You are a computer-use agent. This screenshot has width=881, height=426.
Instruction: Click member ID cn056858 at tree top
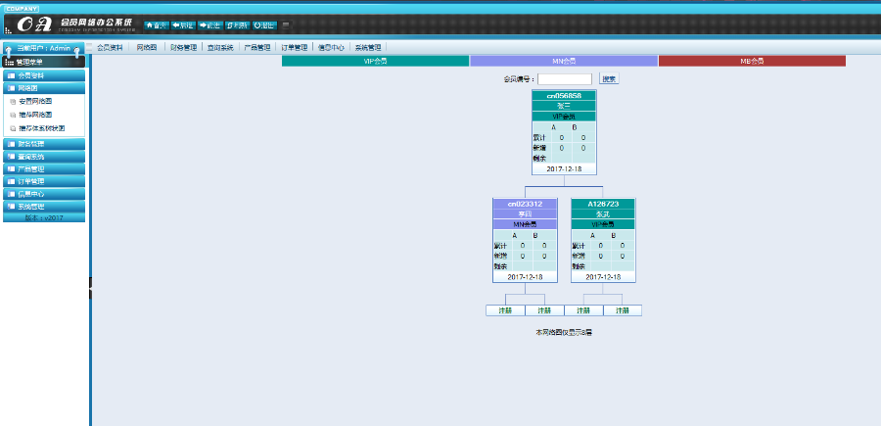564,96
